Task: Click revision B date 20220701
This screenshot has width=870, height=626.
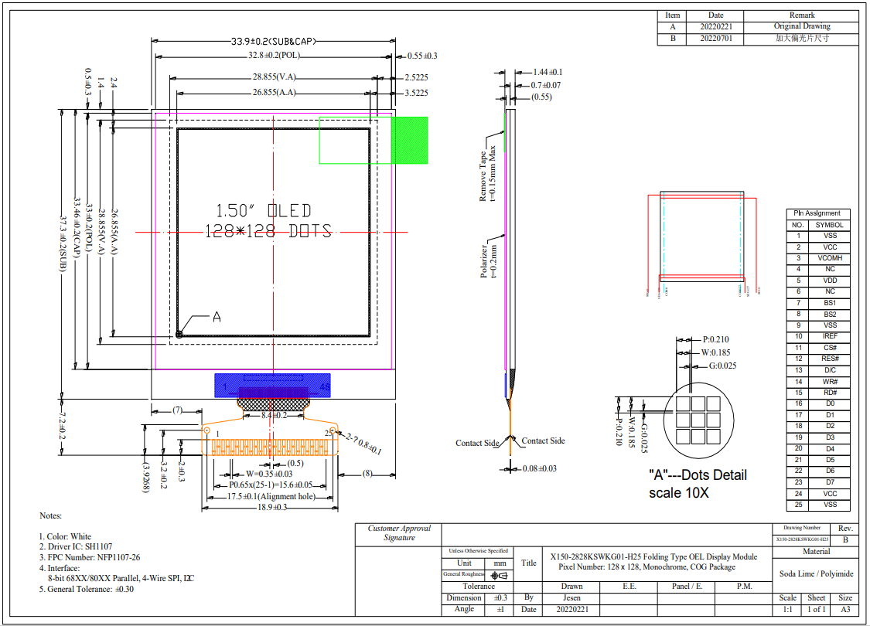Action: pyautogui.click(x=716, y=38)
